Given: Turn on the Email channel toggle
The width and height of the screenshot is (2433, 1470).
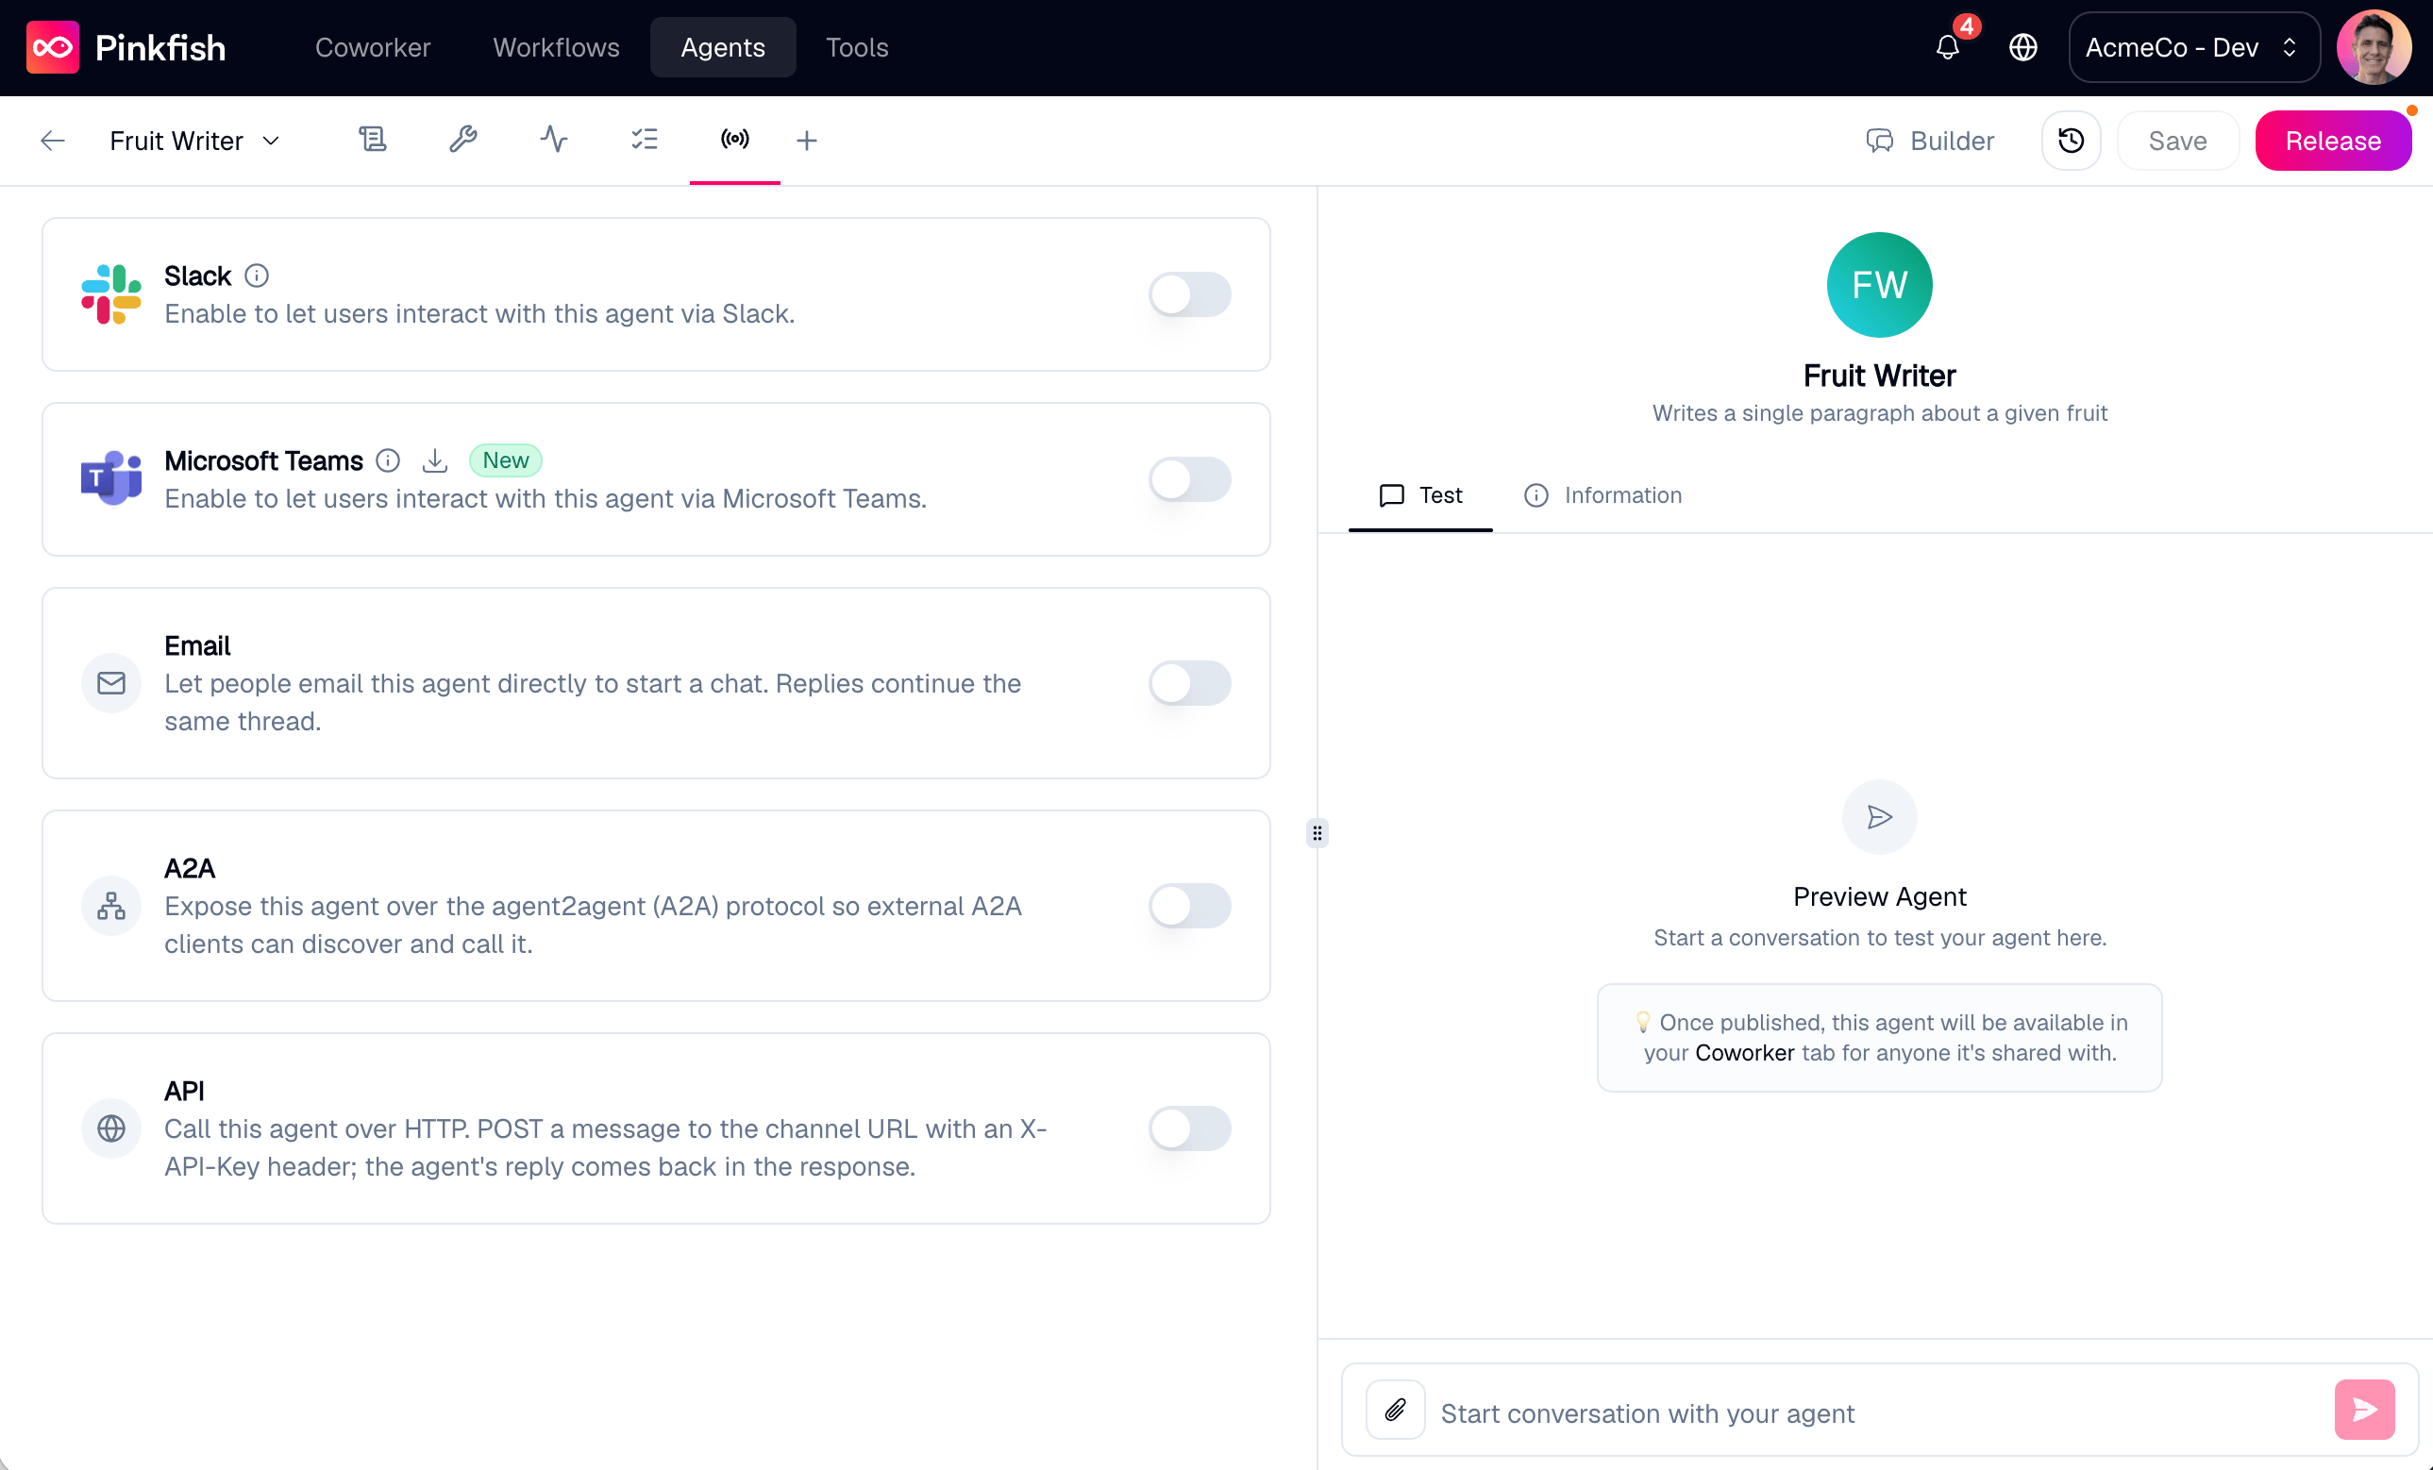Looking at the screenshot, I should coord(1190,683).
